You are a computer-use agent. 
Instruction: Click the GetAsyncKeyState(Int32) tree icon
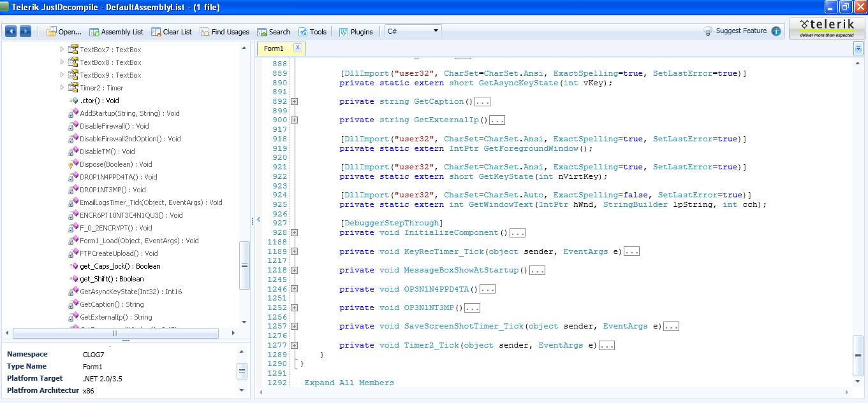pos(73,292)
